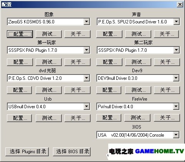The image size is (185, 162).
Task: Test the USBnull driver
Action: (49, 118)
